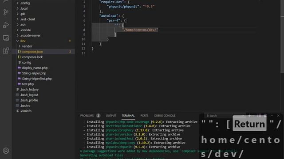Open the DEBUG CONSOLE tab

pos(165,116)
